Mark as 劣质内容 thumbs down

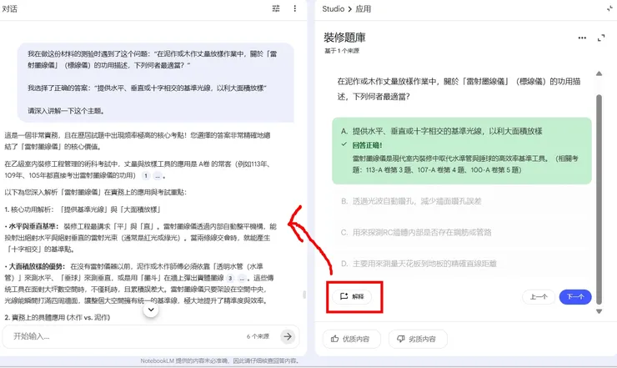tap(418, 339)
